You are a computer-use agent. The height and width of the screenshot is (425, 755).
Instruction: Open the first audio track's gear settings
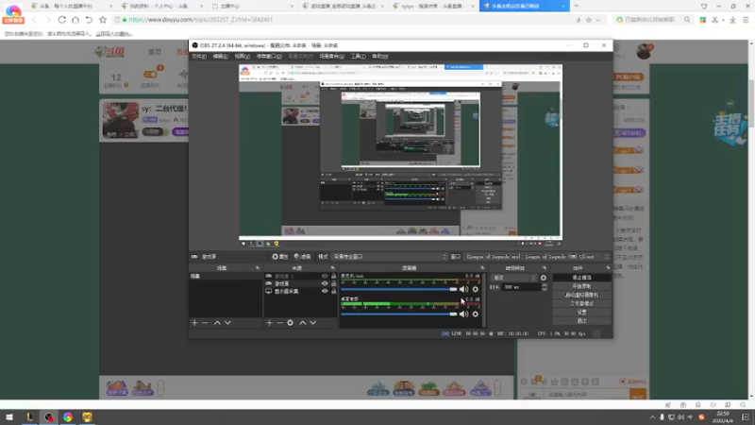tap(476, 289)
